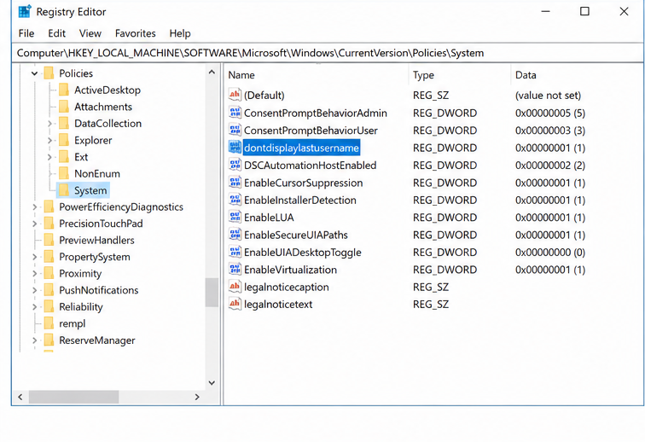Maximize the Registry Editor window
This screenshot has height=442, width=645.
(x=584, y=12)
